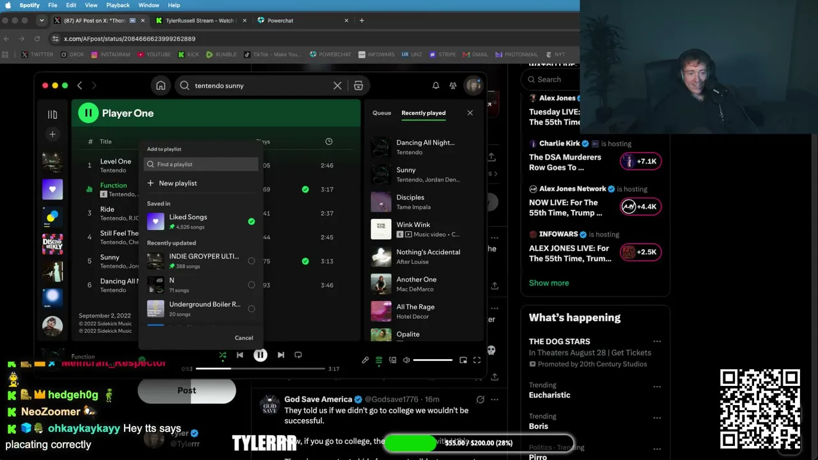Select Underground Boiler R... playlist radio

pos(251,309)
